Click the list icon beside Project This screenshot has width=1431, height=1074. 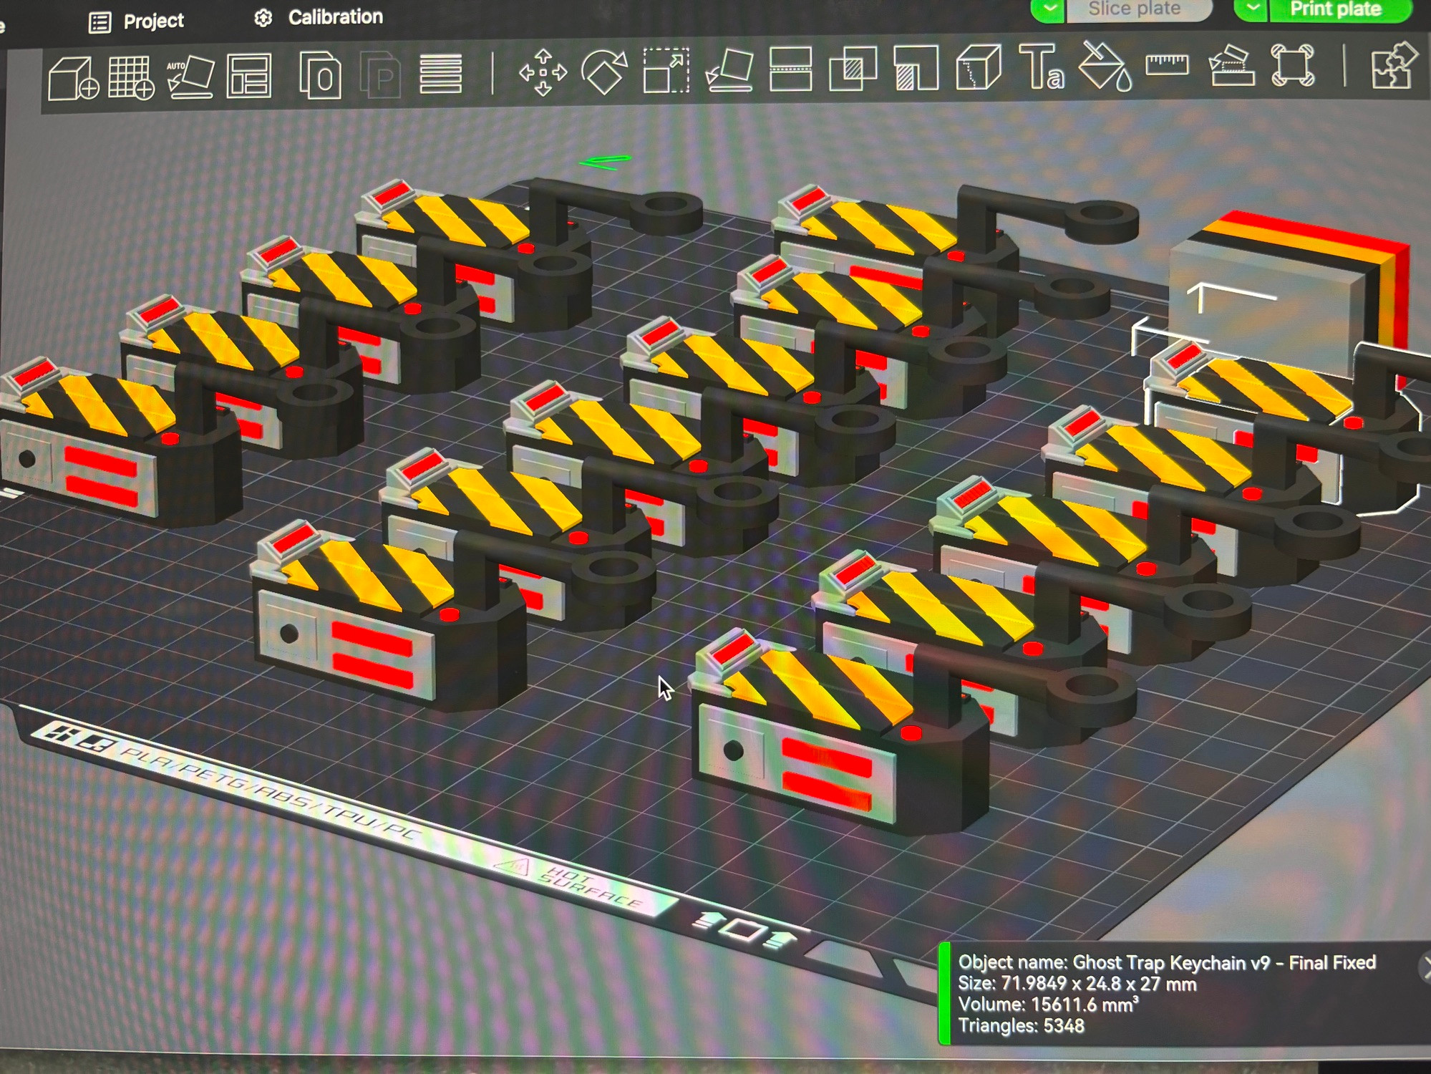click(x=100, y=22)
